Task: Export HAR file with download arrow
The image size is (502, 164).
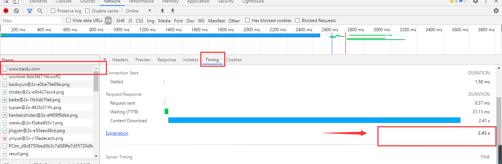Action: pos(173,11)
